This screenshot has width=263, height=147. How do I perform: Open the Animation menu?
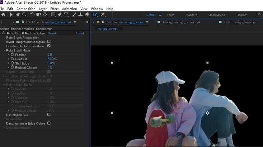[x=70, y=9]
